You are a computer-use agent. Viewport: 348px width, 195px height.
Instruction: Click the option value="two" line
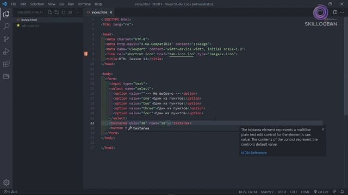click(x=157, y=103)
